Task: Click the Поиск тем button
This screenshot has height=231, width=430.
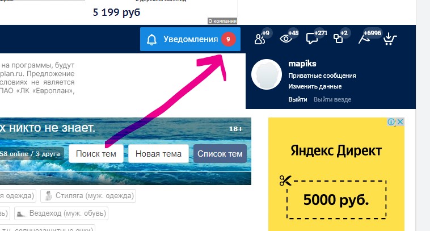Action: tap(96, 154)
